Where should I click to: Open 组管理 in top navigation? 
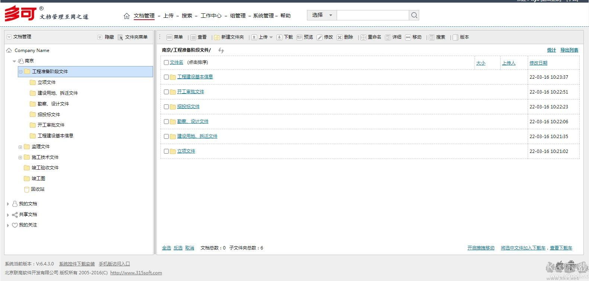238,16
